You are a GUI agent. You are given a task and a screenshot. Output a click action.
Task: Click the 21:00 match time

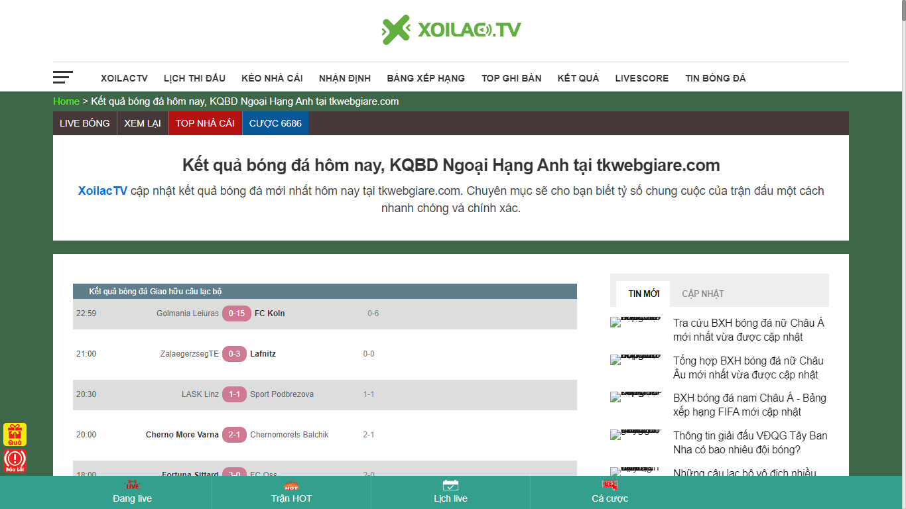pyautogui.click(x=86, y=354)
